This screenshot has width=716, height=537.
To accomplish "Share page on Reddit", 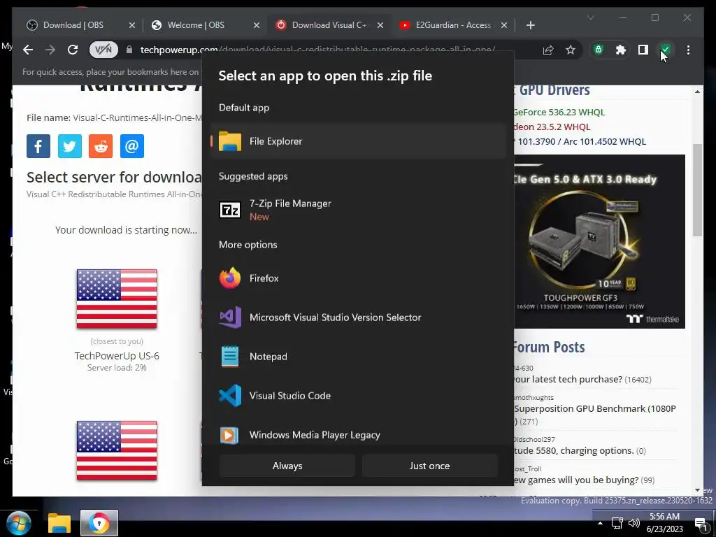I will pyautogui.click(x=101, y=146).
